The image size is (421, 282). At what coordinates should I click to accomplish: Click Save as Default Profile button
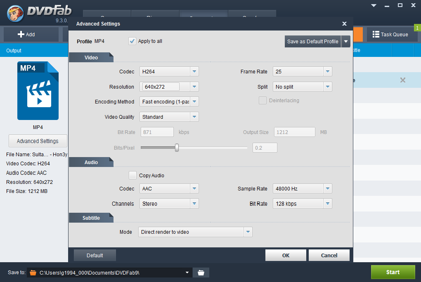click(313, 41)
